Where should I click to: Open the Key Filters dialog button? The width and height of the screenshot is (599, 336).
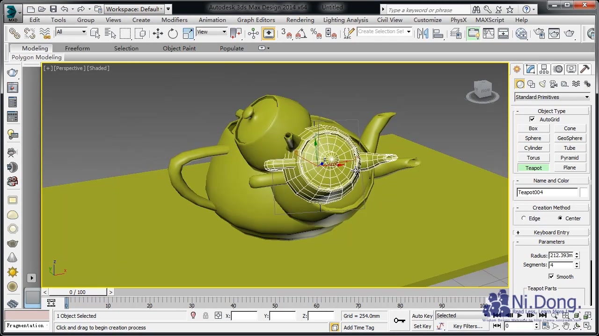pos(468,326)
